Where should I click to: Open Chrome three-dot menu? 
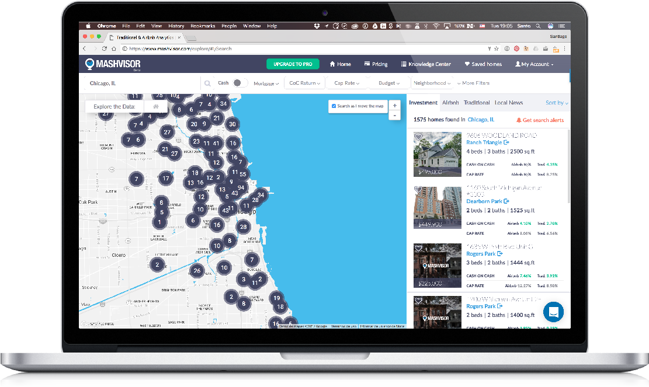[564, 49]
